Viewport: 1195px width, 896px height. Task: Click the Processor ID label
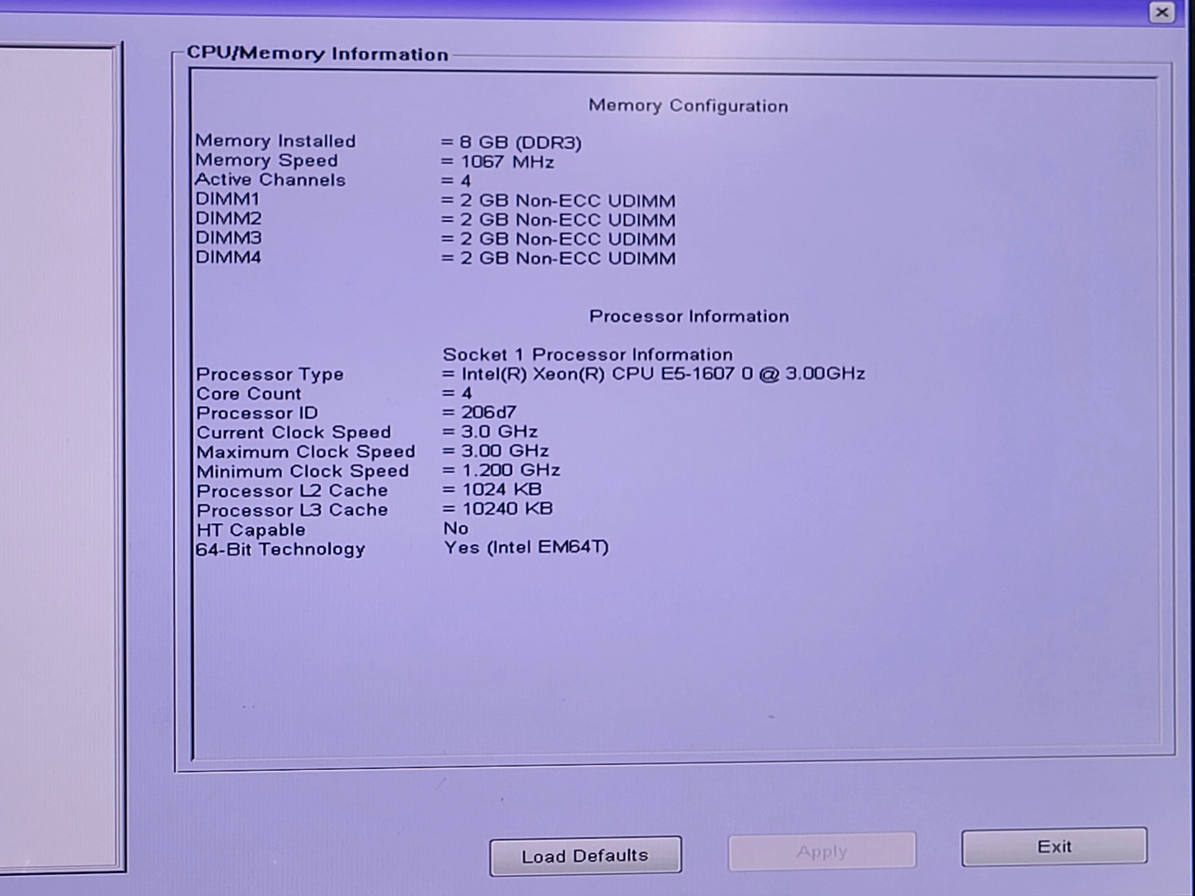(x=257, y=413)
